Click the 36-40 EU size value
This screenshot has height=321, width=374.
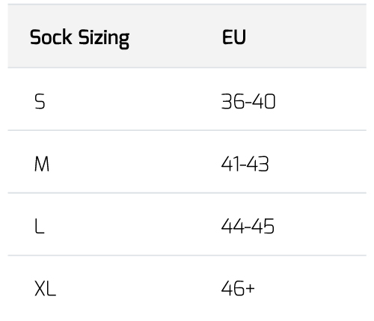(248, 101)
